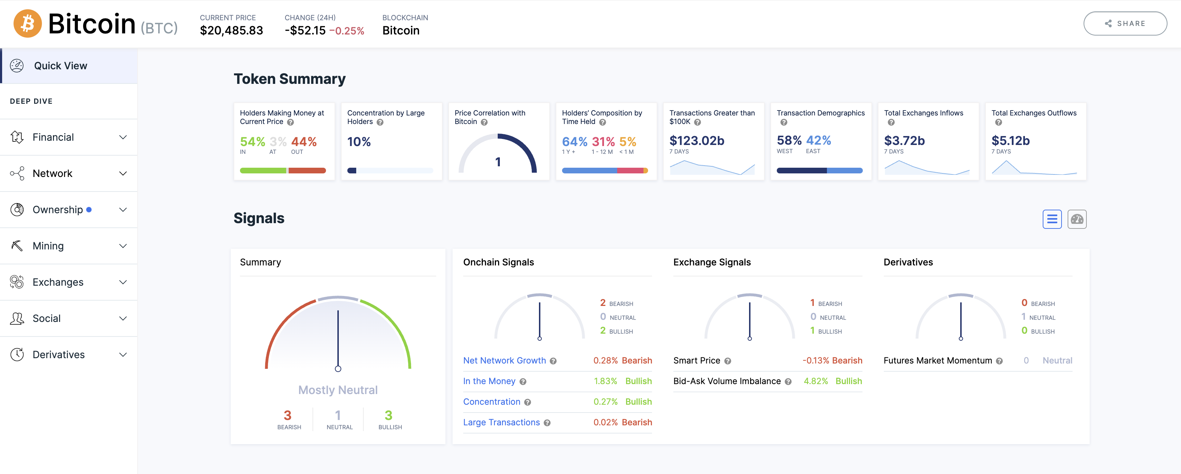Open the Mining menu item
Viewport: 1181px width, 474px height.
tap(69, 246)
